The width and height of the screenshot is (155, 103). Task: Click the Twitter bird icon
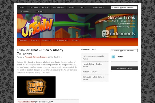coord(113,57)
